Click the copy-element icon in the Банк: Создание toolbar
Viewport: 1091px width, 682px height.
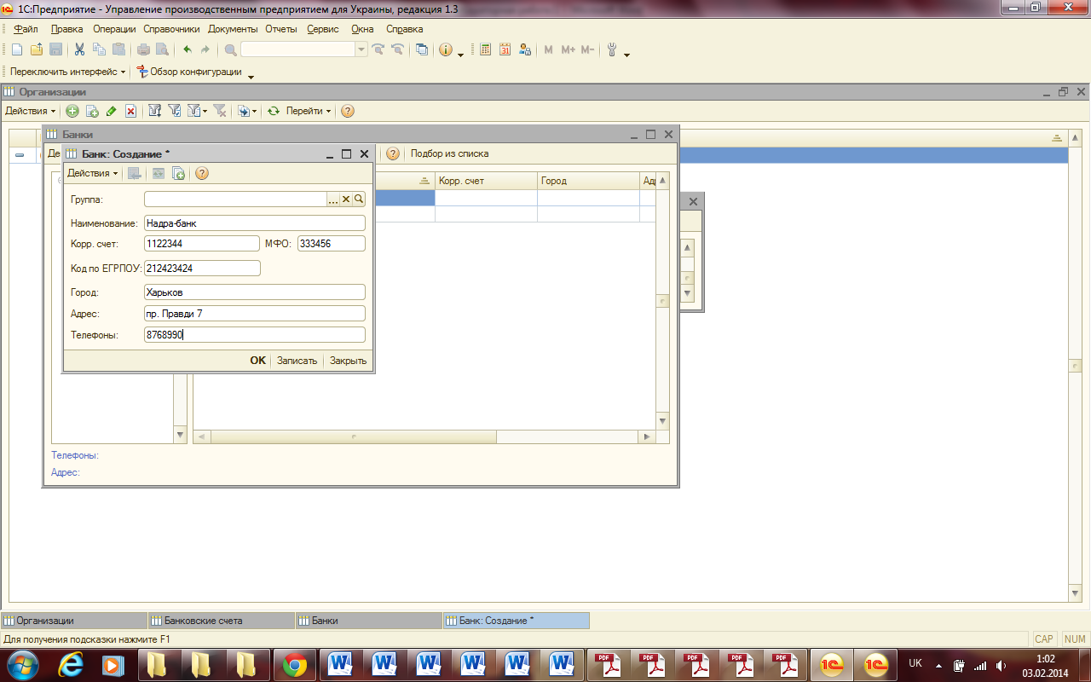pyautogui.click(x=179, y=173)
